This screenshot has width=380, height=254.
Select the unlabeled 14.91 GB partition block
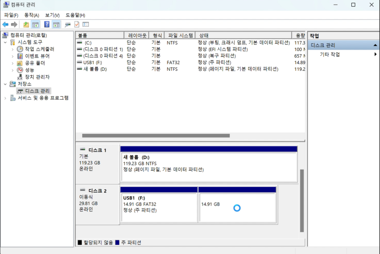coord(237,204)
